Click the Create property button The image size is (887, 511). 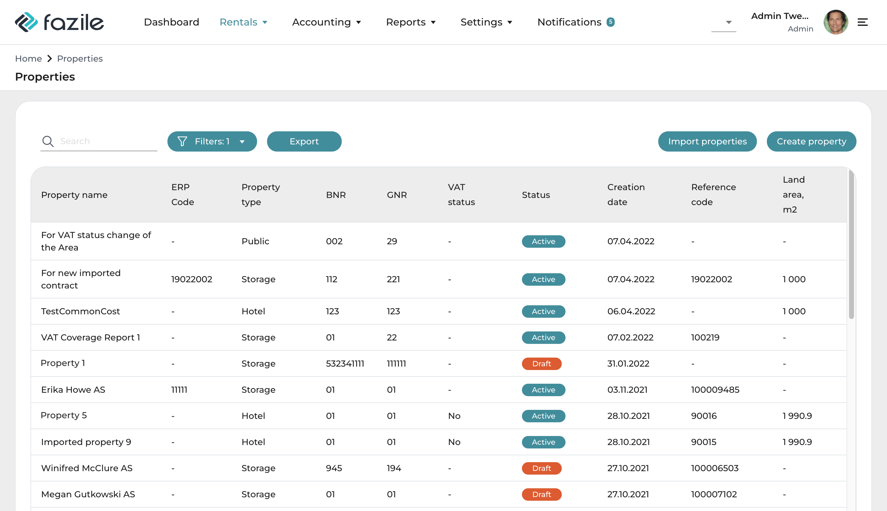tap(811, 141)
